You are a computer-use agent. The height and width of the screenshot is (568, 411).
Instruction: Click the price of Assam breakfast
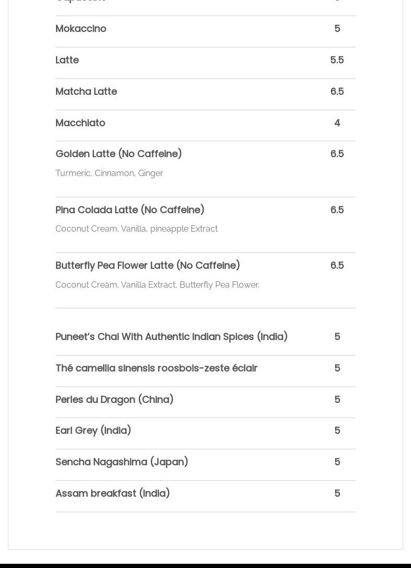pyautogui.click(x=337, y=494)
